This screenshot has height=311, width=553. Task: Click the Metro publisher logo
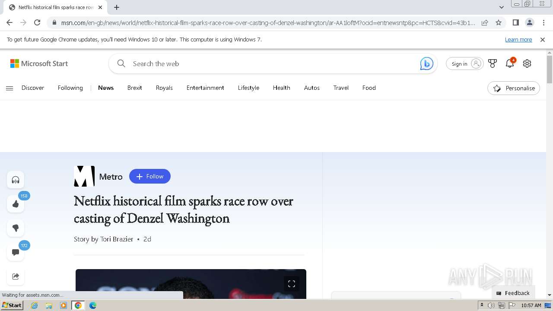tap(84, 176)
